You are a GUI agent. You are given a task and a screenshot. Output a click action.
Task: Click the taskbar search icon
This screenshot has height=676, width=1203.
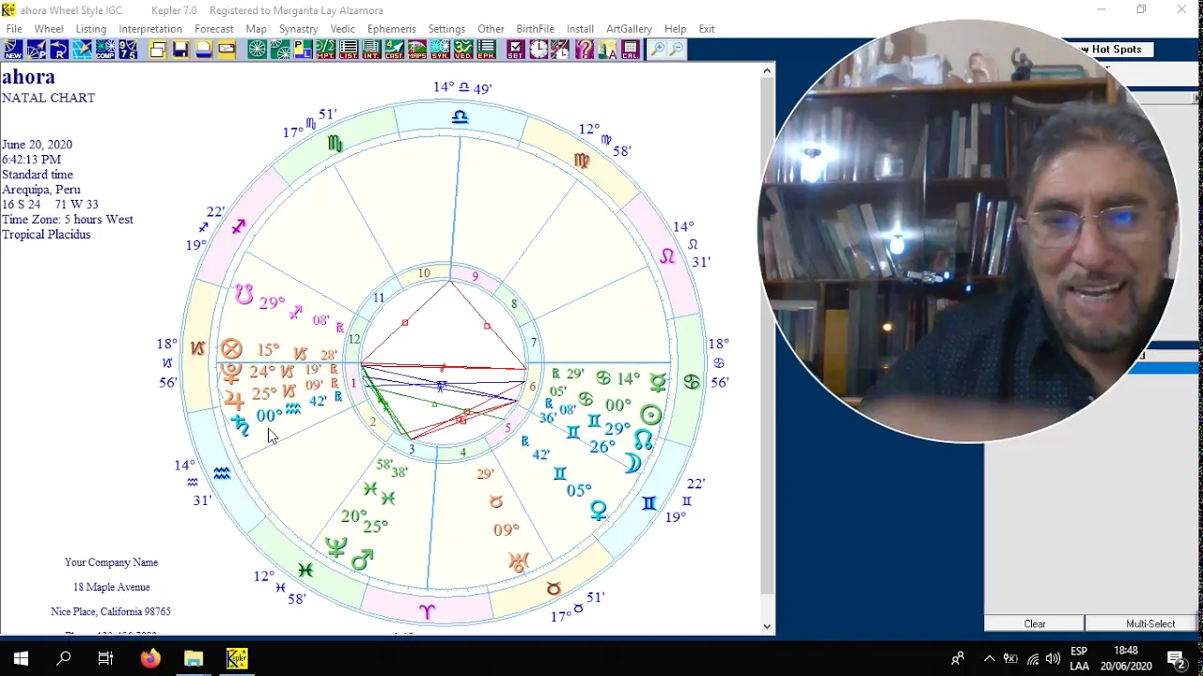[64, 659]
